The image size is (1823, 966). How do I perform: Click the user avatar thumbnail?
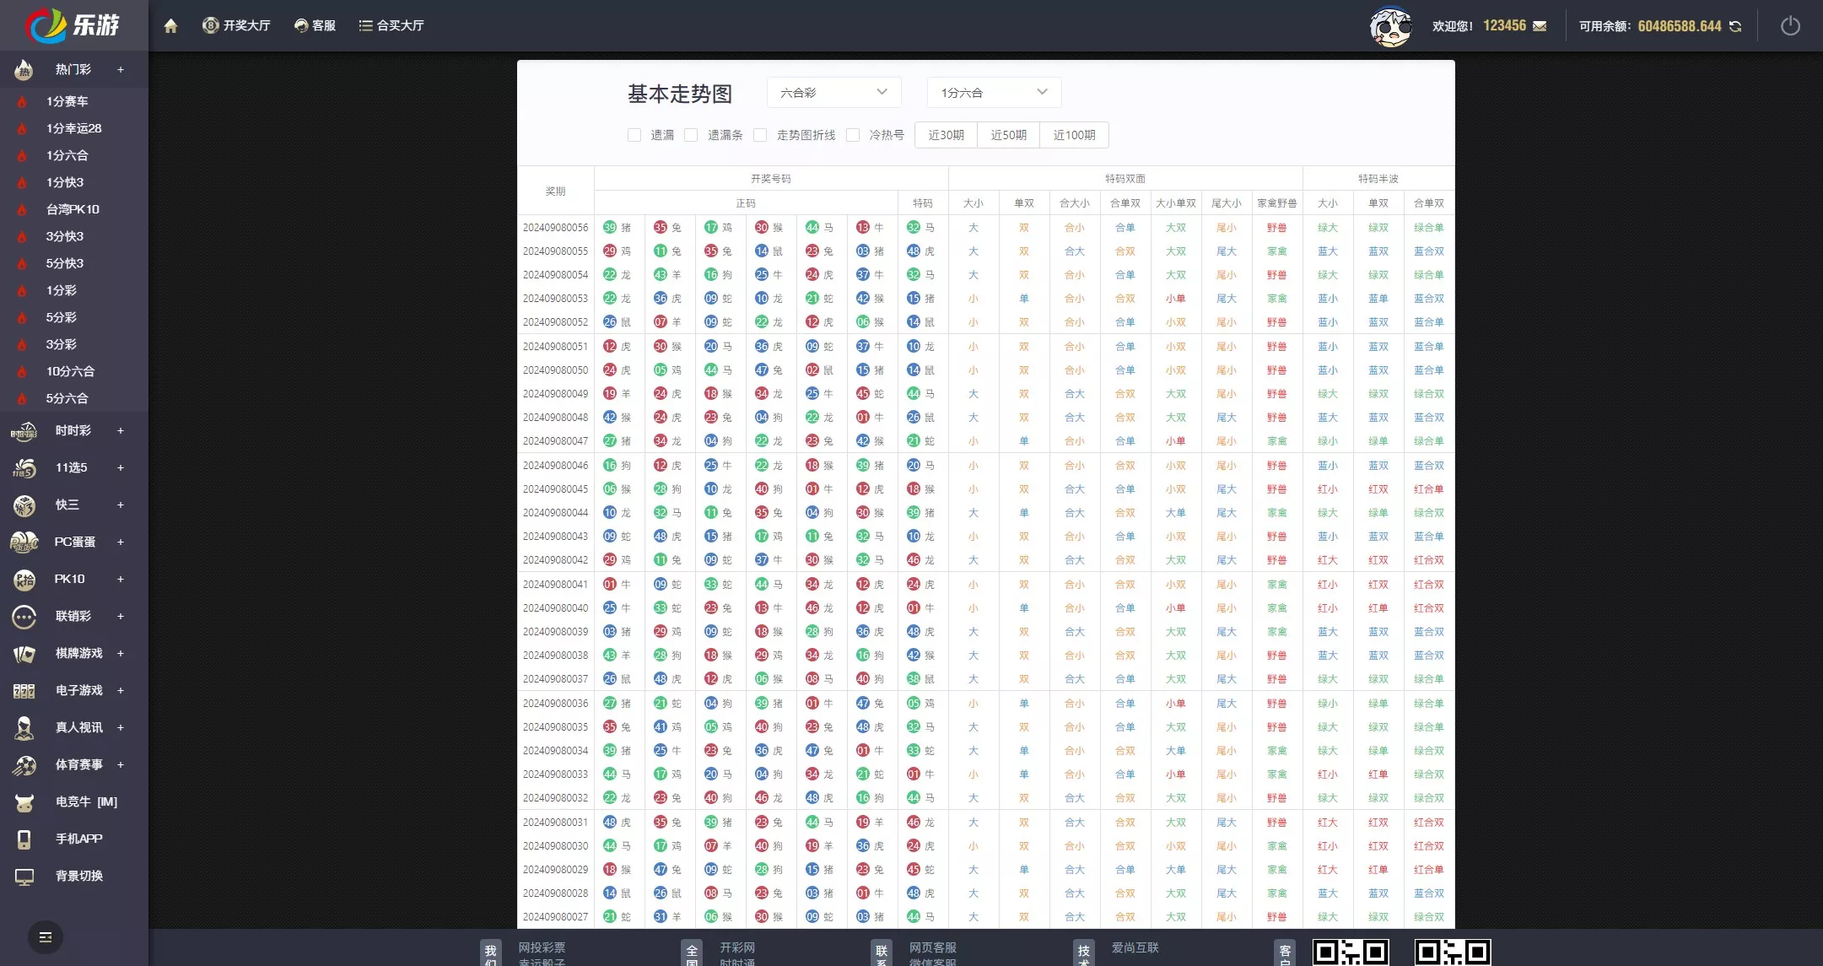pos(1390,26)
